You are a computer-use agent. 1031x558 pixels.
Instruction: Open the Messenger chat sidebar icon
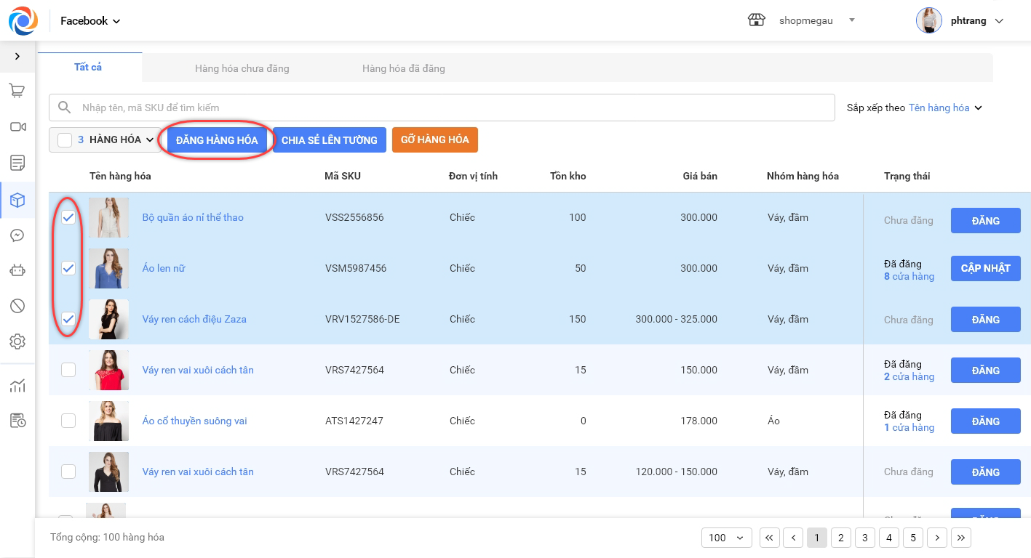(x=17, y=235)
